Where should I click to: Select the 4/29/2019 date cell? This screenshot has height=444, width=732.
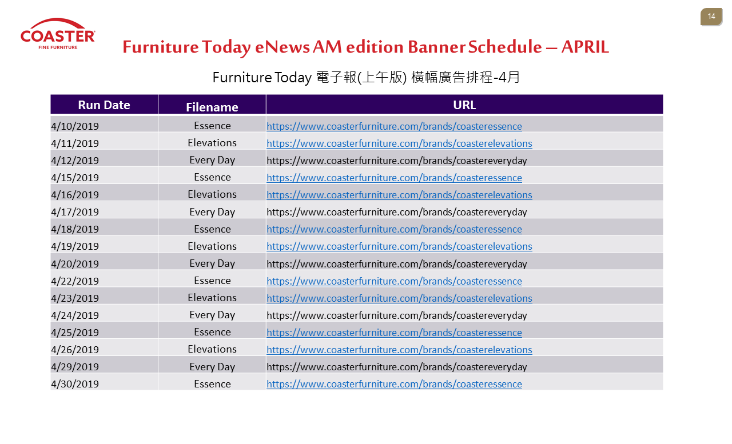coord(104,365)
